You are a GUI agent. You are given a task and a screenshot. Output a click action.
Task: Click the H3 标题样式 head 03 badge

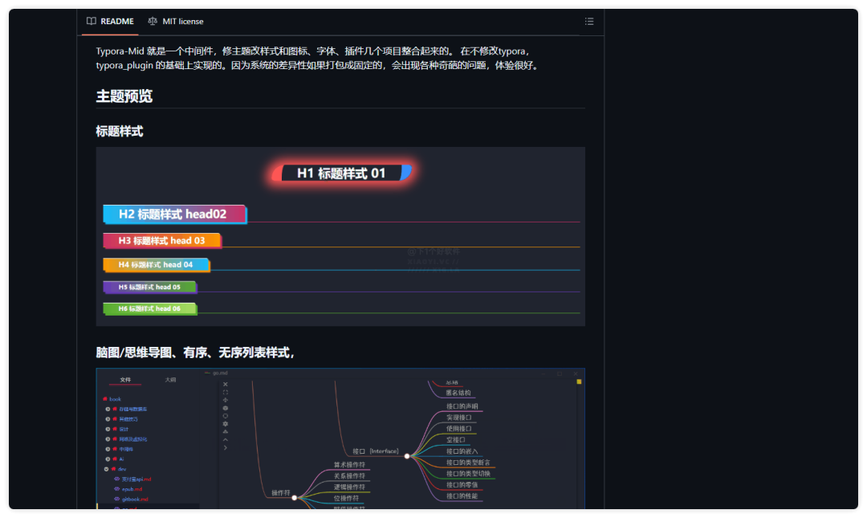162,241
